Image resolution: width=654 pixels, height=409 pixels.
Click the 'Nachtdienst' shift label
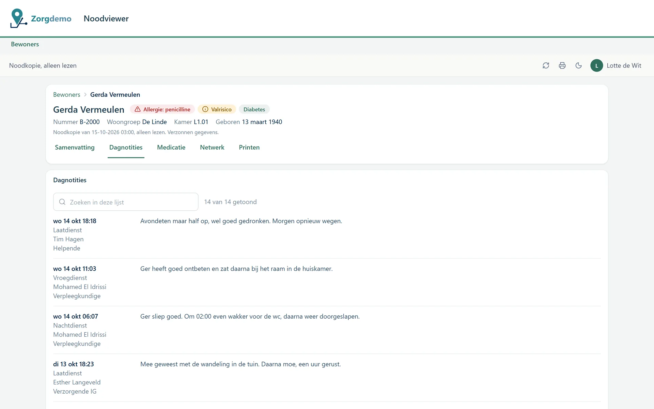pos(70,325)
